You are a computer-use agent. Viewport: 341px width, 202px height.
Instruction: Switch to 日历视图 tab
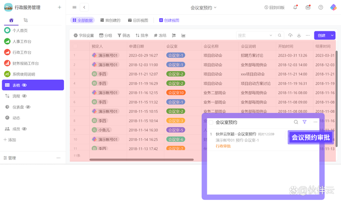[x=138, y=20]
